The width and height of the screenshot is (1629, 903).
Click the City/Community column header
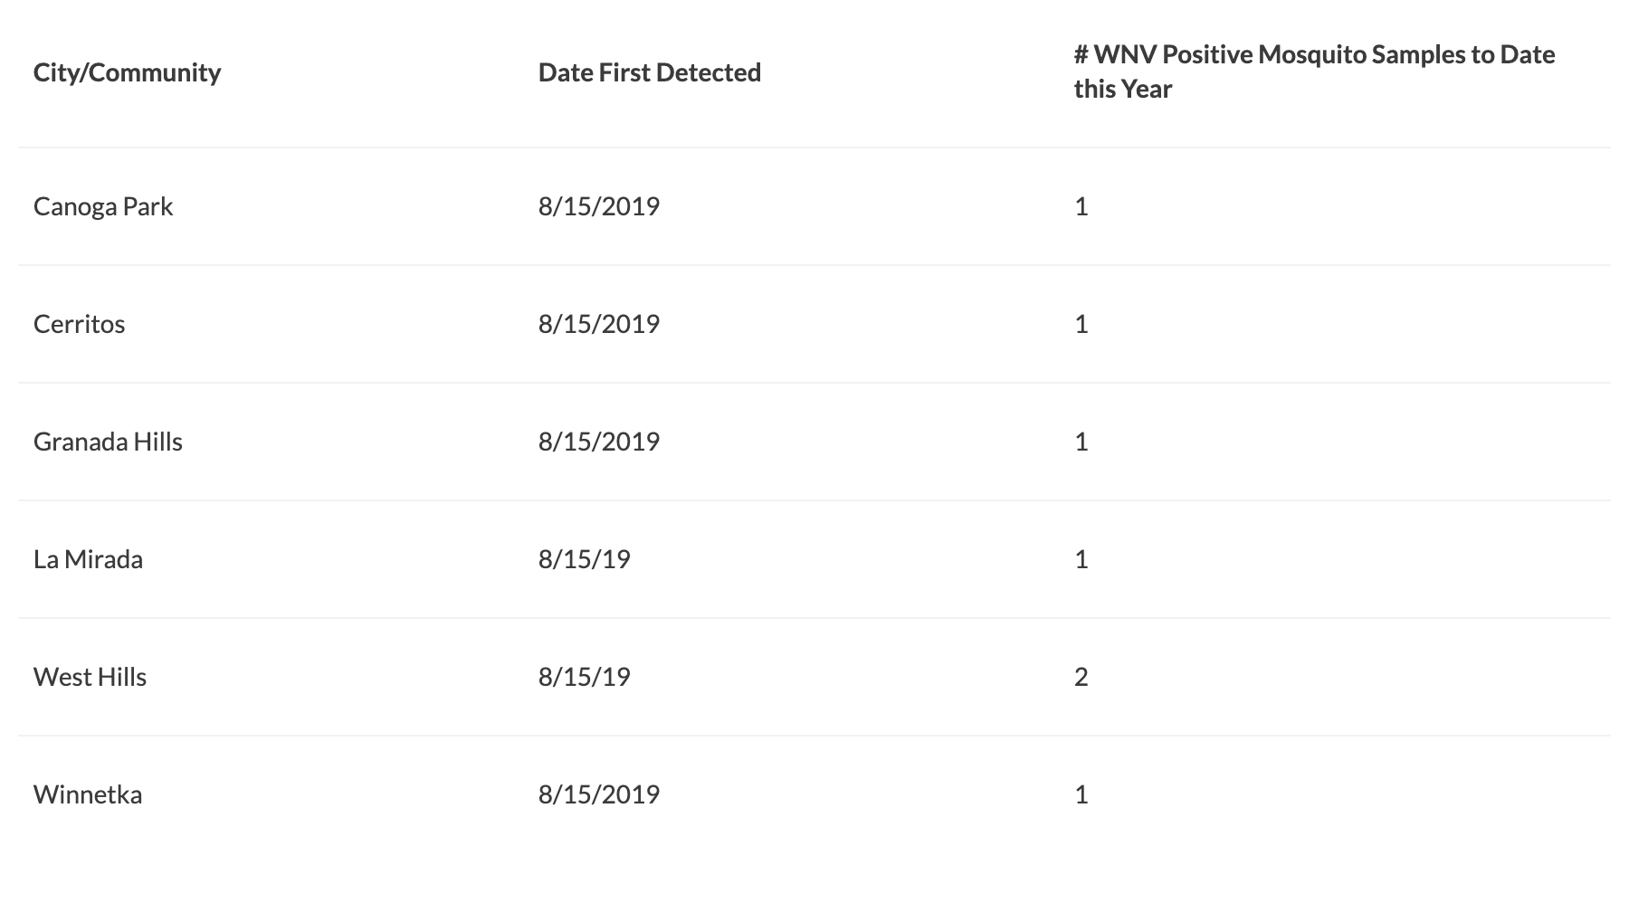127,72
